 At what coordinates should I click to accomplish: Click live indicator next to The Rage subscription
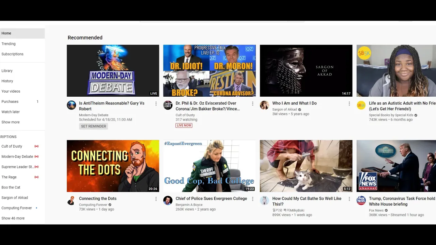point(36,177)
